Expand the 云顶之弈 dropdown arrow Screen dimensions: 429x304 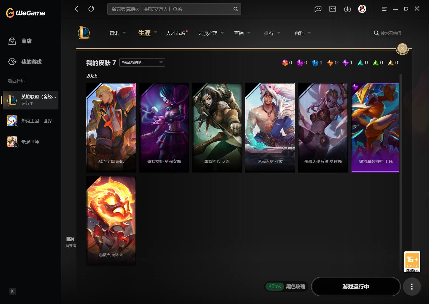pos(222,33)
